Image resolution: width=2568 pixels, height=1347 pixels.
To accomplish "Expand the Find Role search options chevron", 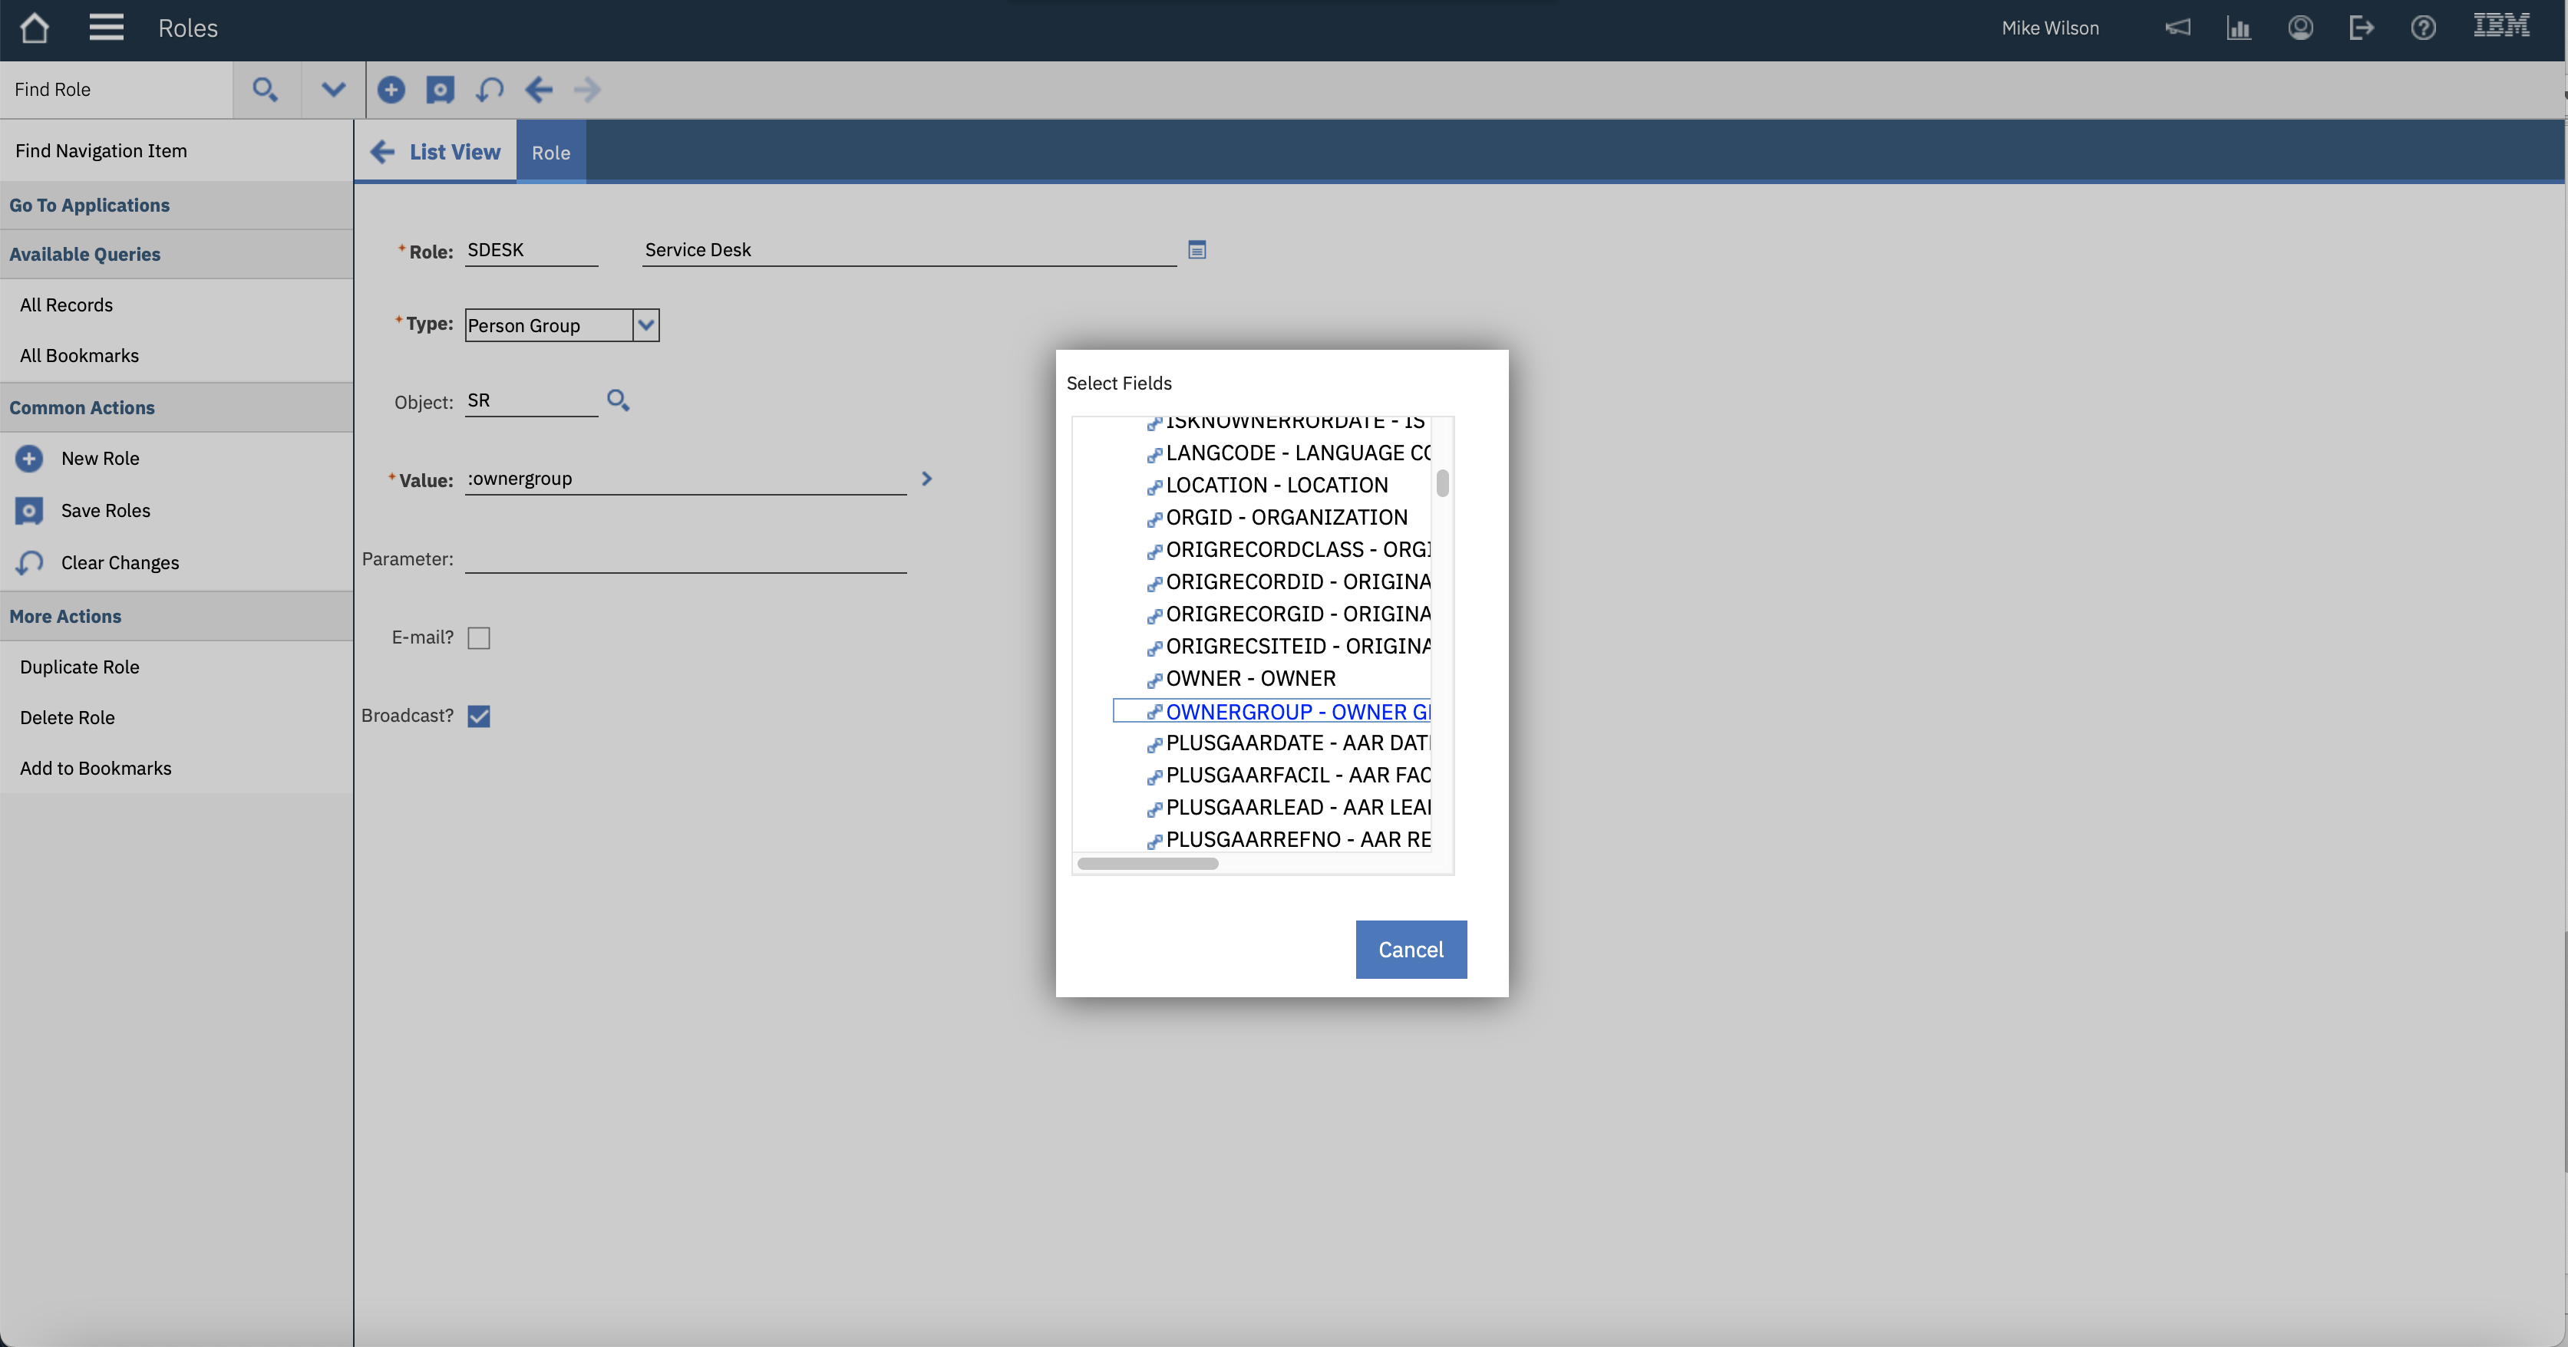I will (x=333, y=90).
